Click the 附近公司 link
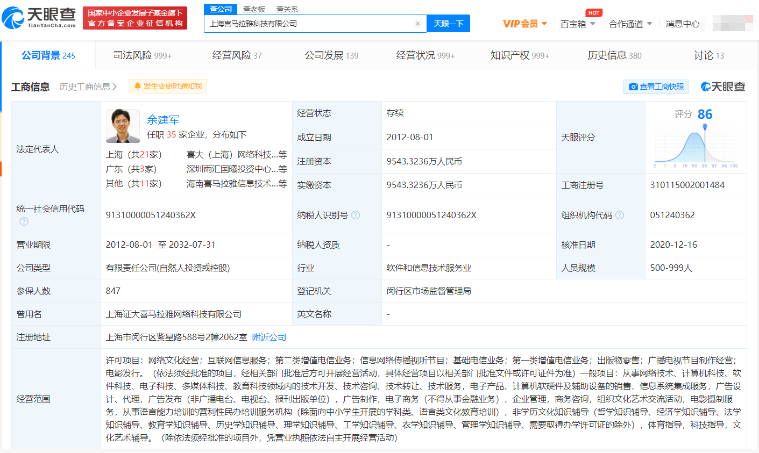Image resolution: width=759 pixels, height=453 pixels. [269, 337]
